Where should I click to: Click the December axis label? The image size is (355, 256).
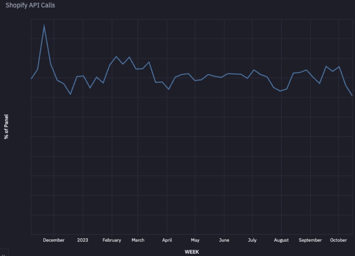tap(54, 240)
